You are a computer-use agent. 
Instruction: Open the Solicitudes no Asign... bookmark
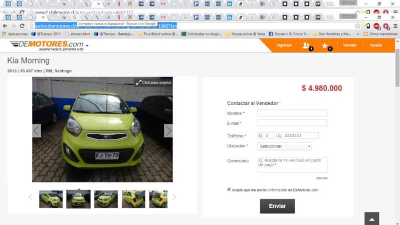(202, 34)
